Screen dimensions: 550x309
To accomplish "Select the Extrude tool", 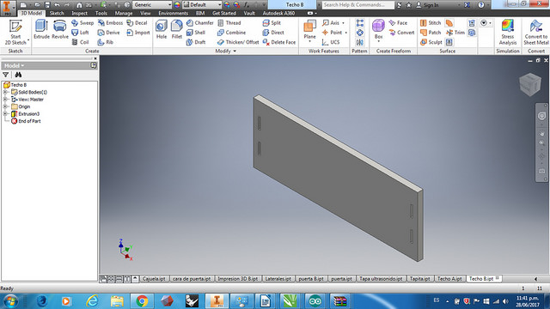I will click(41, 29).
